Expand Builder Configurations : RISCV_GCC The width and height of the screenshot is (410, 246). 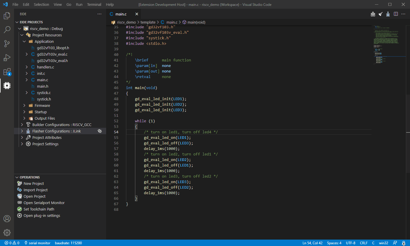(x=62, y=125)
